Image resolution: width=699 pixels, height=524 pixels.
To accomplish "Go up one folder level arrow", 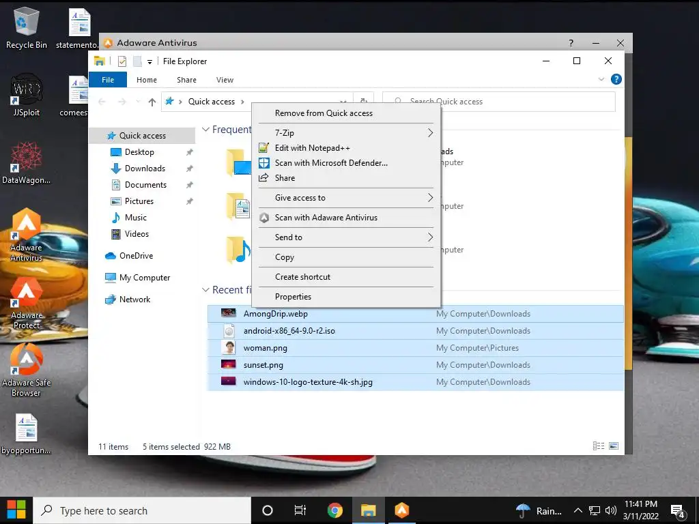I will 152,102.
